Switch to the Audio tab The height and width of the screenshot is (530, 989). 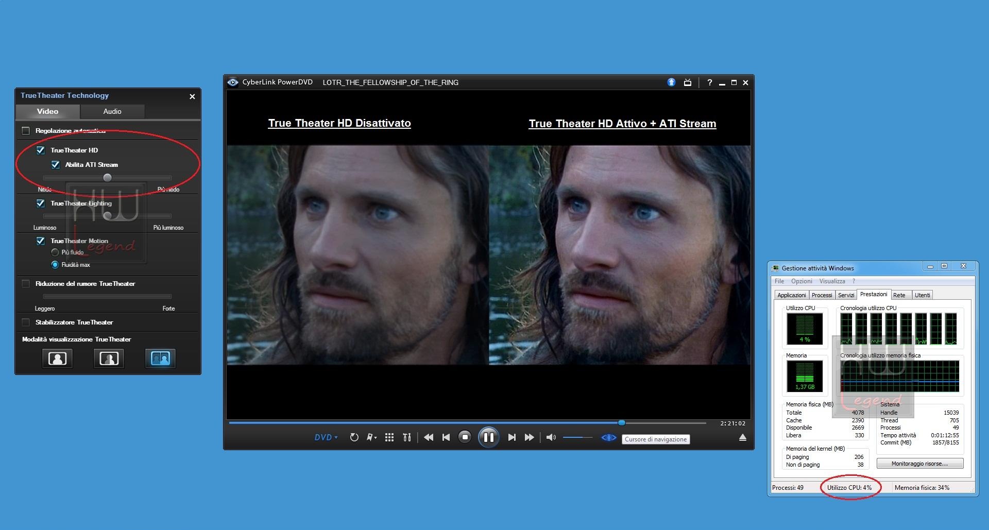(112, 111)
